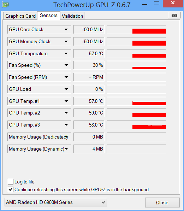The image size is (184, 211).
Task: Click the camera screenshot icon
Action: pyautogui.click(x=174, y=15)
